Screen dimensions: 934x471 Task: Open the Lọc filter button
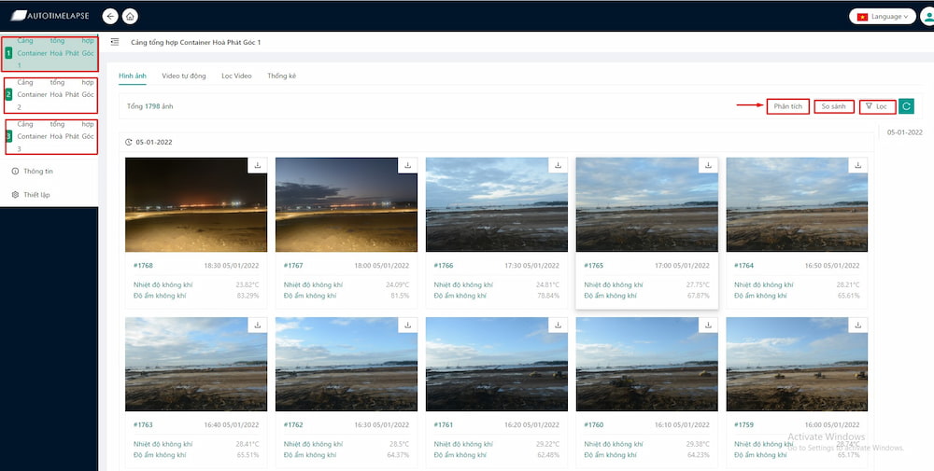click(x=877, y=106)
